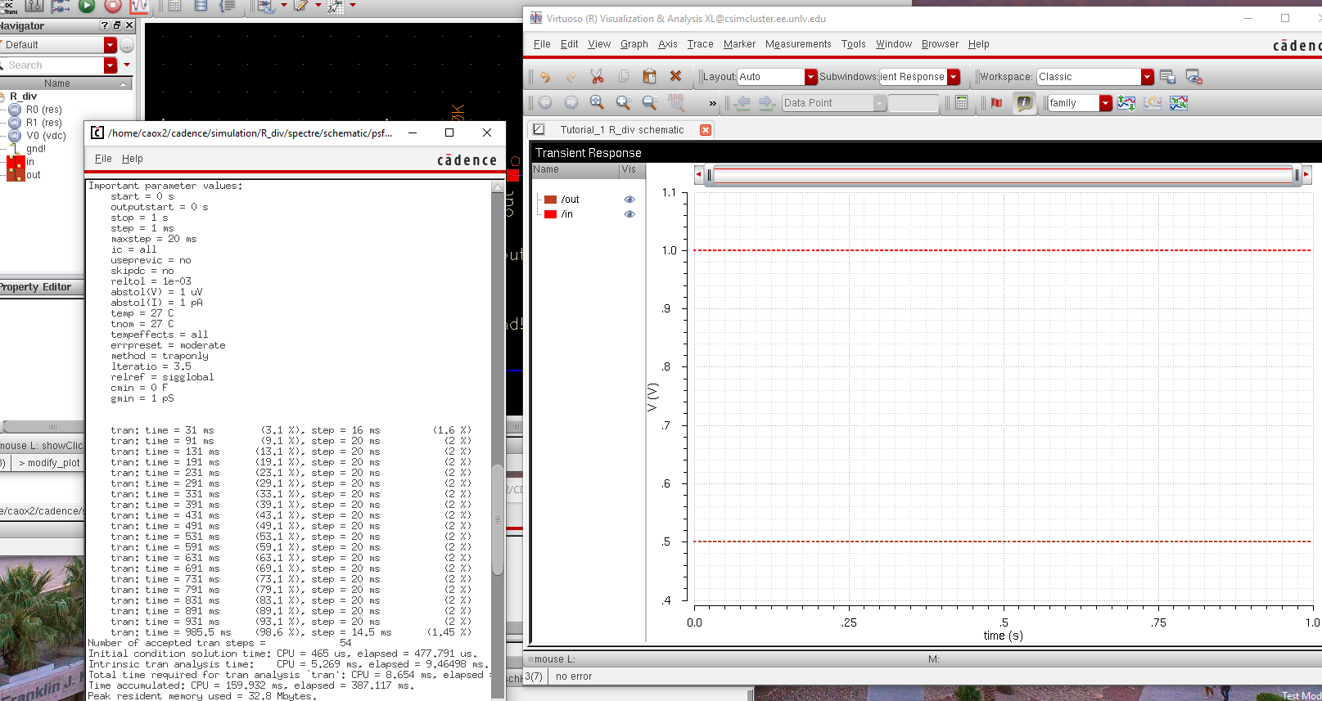This screenshot has height=701, width=1322.
Task: Click the horizontal zoom slider above graph
Action: [1004, 174]
